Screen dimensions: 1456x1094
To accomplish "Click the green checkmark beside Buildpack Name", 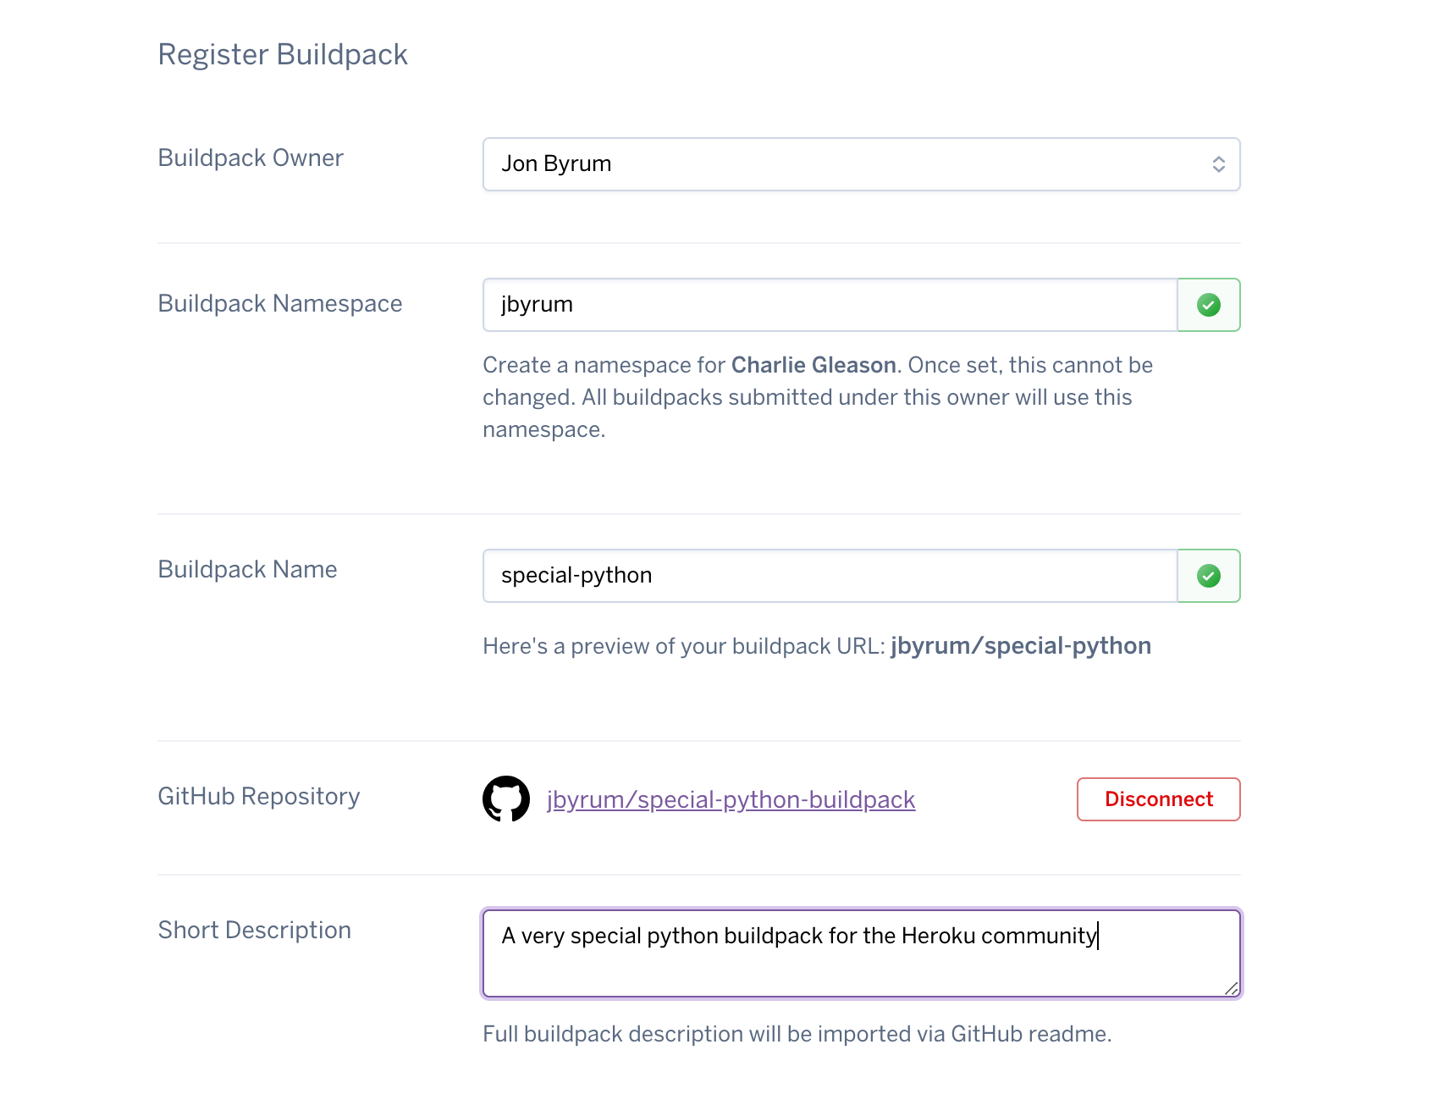I will 1208,576.
